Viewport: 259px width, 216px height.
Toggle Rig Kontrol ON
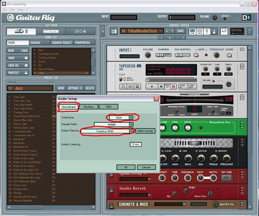(179, 55)
